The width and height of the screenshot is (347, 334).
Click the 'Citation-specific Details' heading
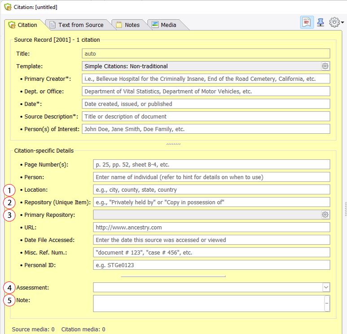(x=44, y=151)
